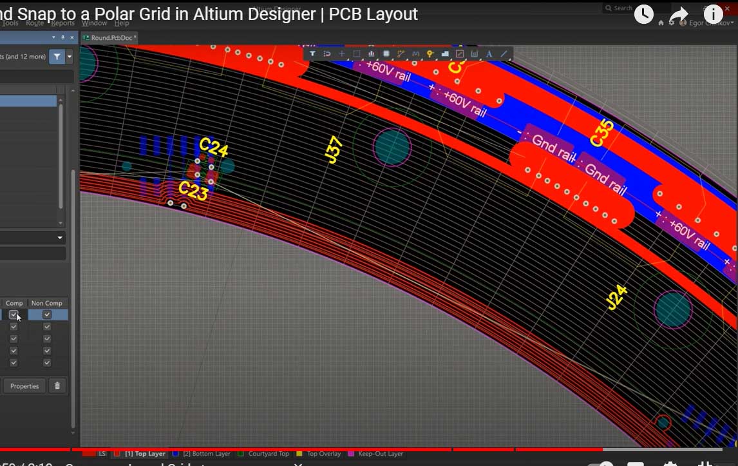The image size is (738, 466).
Task: Click the trash icon next to Properties
Action: coord(57,386)
